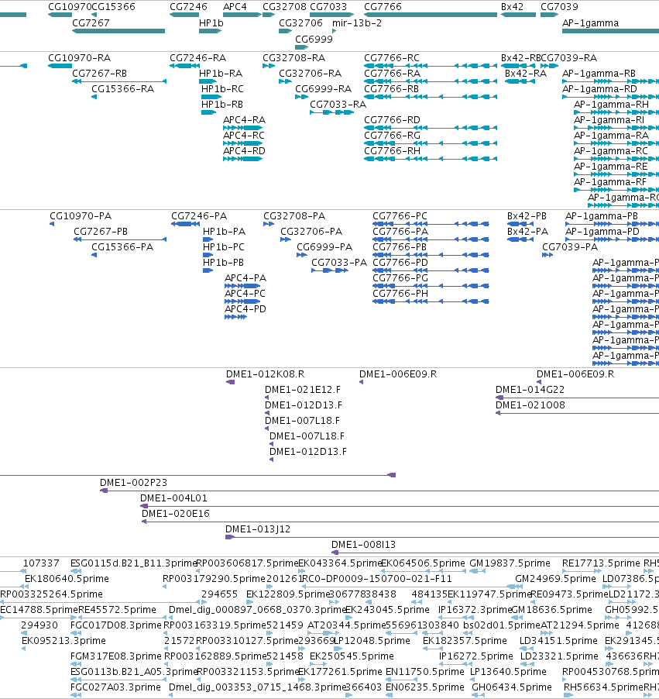Open the Bx42-RA transcript label
Screen dimensions: 659x699
click(x=526, y=74)
